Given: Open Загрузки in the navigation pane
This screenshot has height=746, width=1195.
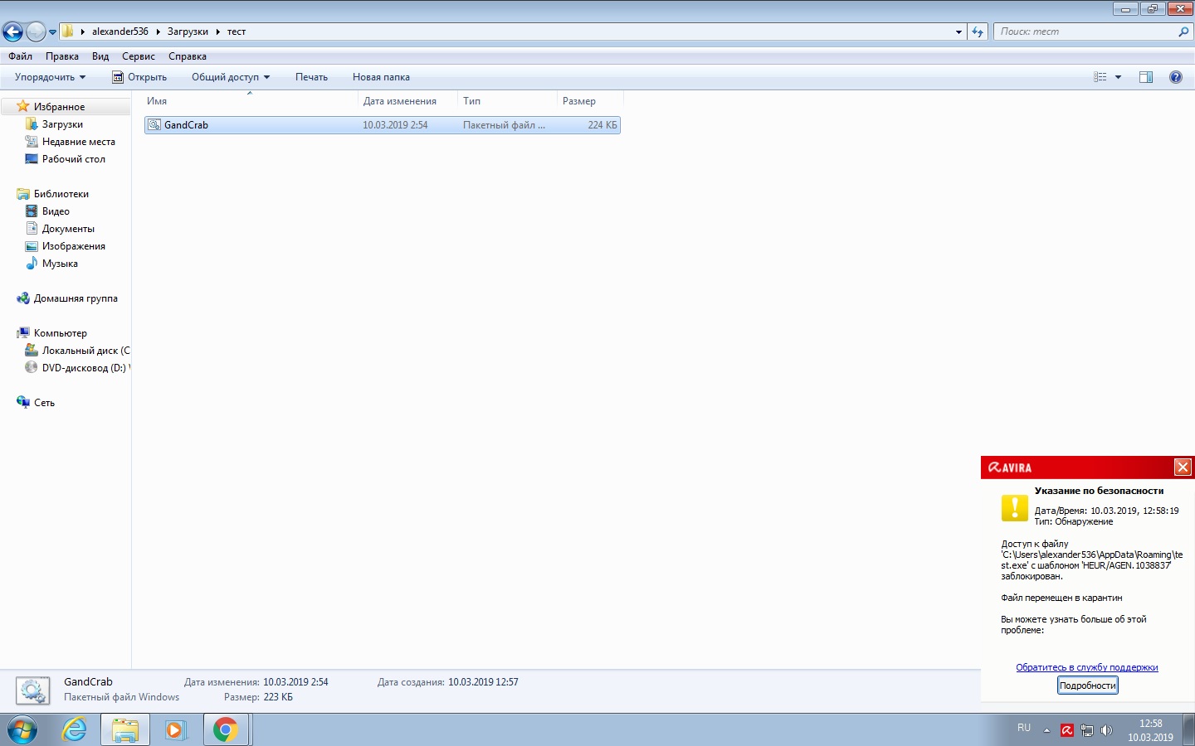Looking at the screenshot, I should [x=62, y=124].
